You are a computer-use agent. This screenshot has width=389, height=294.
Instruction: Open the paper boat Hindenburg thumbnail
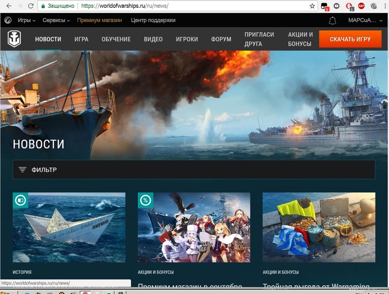(69, 227)
